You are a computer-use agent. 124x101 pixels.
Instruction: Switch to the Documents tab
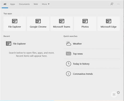click(x=24, y=4)
